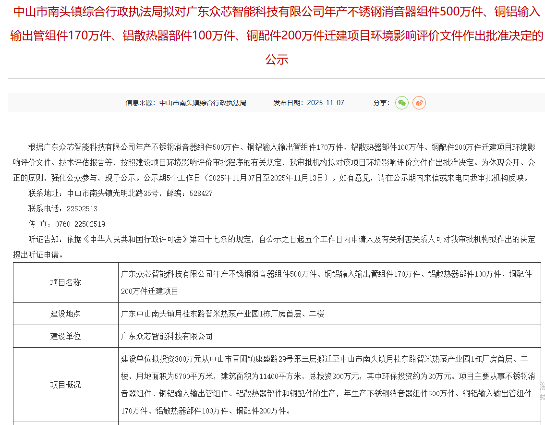Click the postal code 528427
The image size is (545, 425).
click(x=201, y=193)
